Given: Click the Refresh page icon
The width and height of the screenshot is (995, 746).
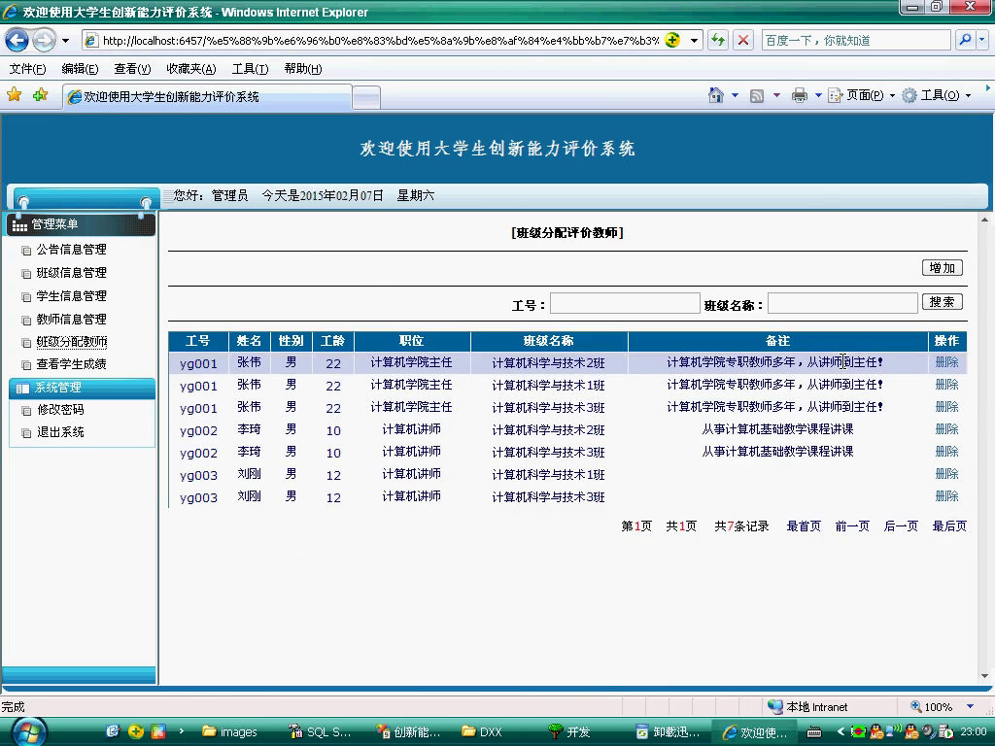Looking at the screenshot, I should pyautogui.click(x=718, y=41).
